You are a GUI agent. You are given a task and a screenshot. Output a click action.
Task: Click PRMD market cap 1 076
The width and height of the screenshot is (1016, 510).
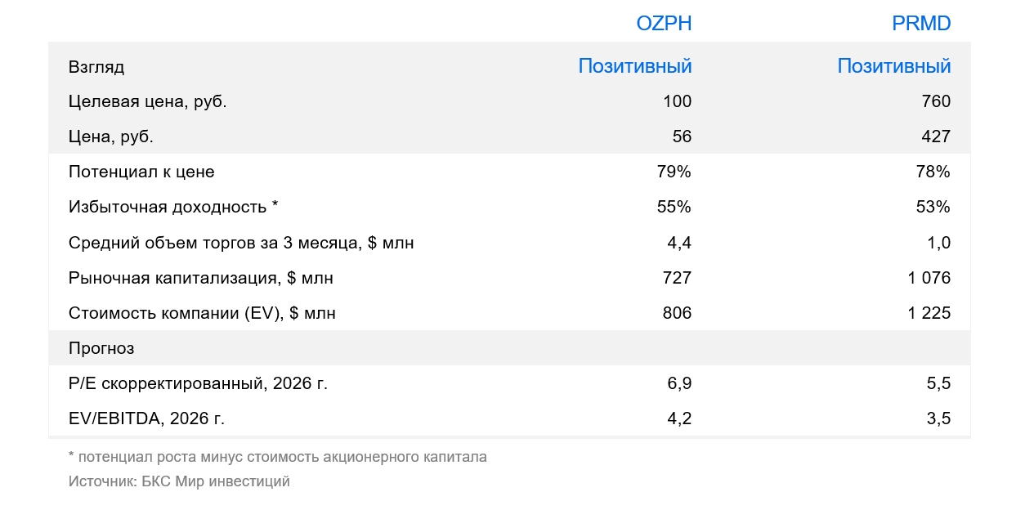pyautogui.click(x=929, y=278)
